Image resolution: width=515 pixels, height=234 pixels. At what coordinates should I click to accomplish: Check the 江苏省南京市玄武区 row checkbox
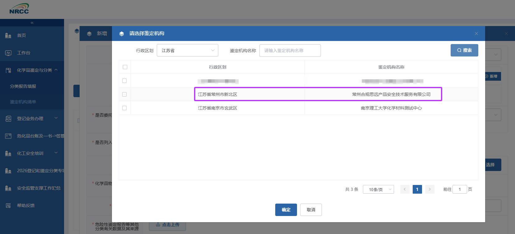tap(124, 108)
